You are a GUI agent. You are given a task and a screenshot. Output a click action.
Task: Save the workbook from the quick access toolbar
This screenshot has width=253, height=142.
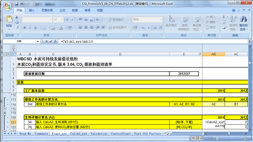click(16, 4)
